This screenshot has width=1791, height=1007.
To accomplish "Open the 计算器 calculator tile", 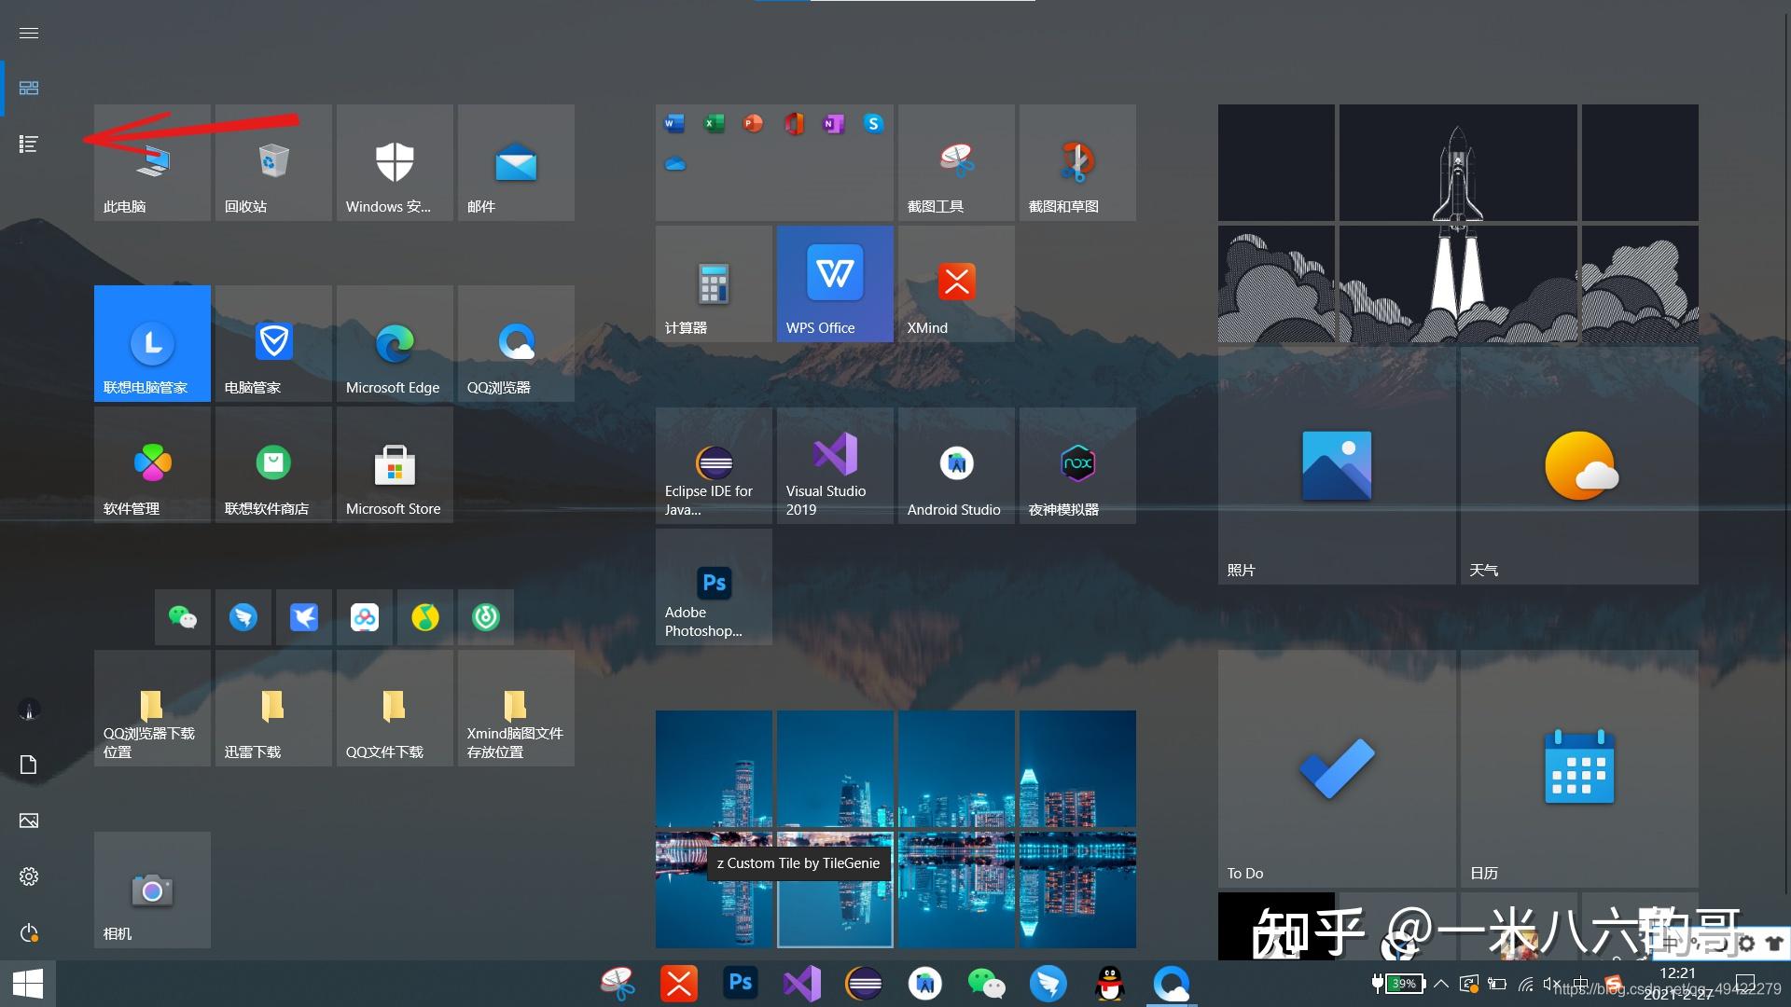I will [x=713, y=283].
